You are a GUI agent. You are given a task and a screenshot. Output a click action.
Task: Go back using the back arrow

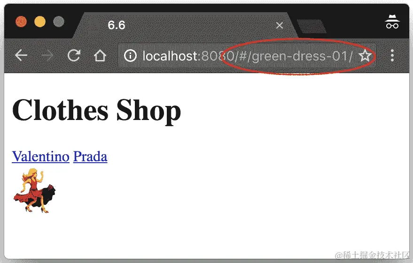[21, 55]
